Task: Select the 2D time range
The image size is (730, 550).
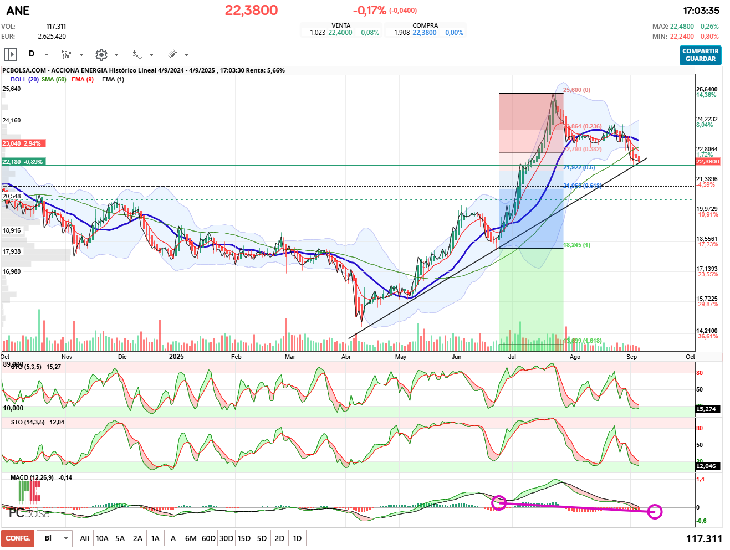Action: click(279, 538)
